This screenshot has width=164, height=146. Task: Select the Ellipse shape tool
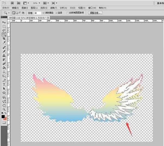pyautogui.click(x=4, y=93)
